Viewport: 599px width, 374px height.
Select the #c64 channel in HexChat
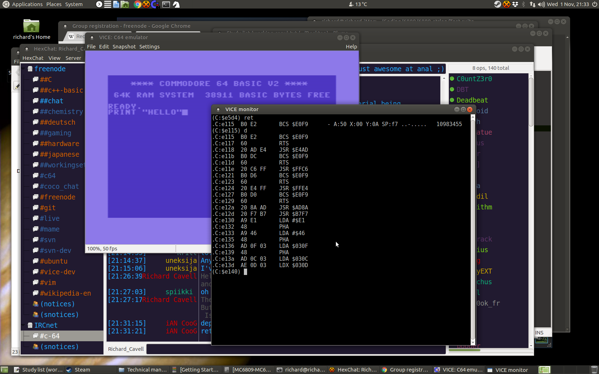click(x=48, y=176)
